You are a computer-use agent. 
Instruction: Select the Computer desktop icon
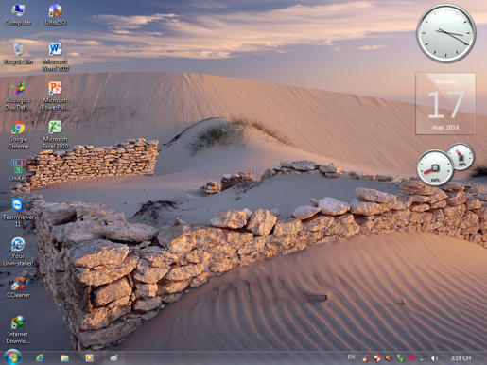pyautogui.click(x=18, y=15)
